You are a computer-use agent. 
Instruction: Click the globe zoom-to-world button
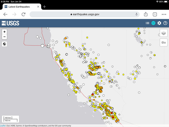point(4,44)
